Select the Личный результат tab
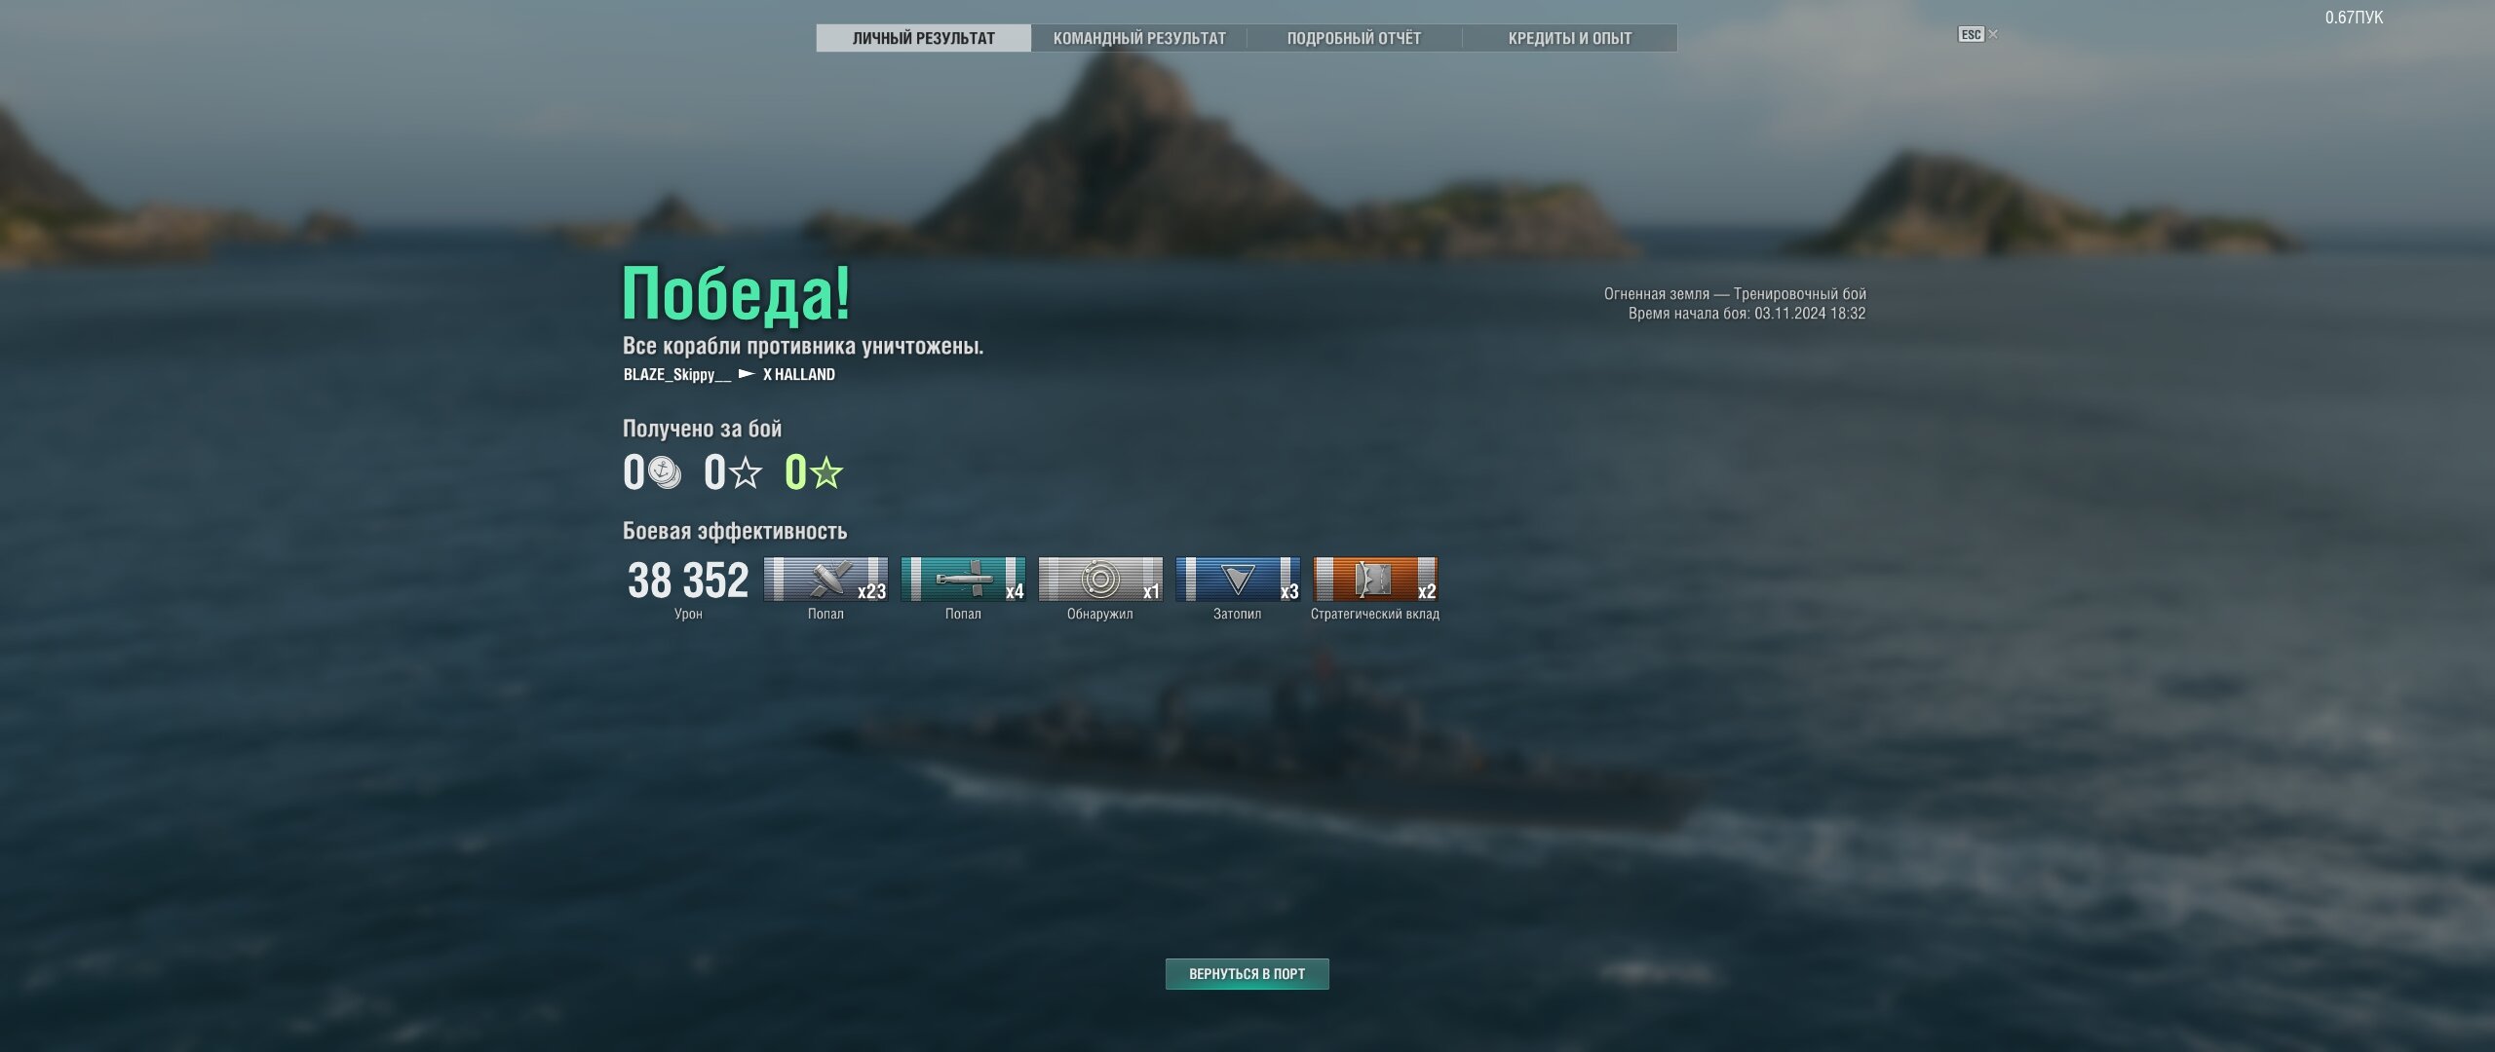This screenshot has width=2495, height=1052. pos(924,38)
